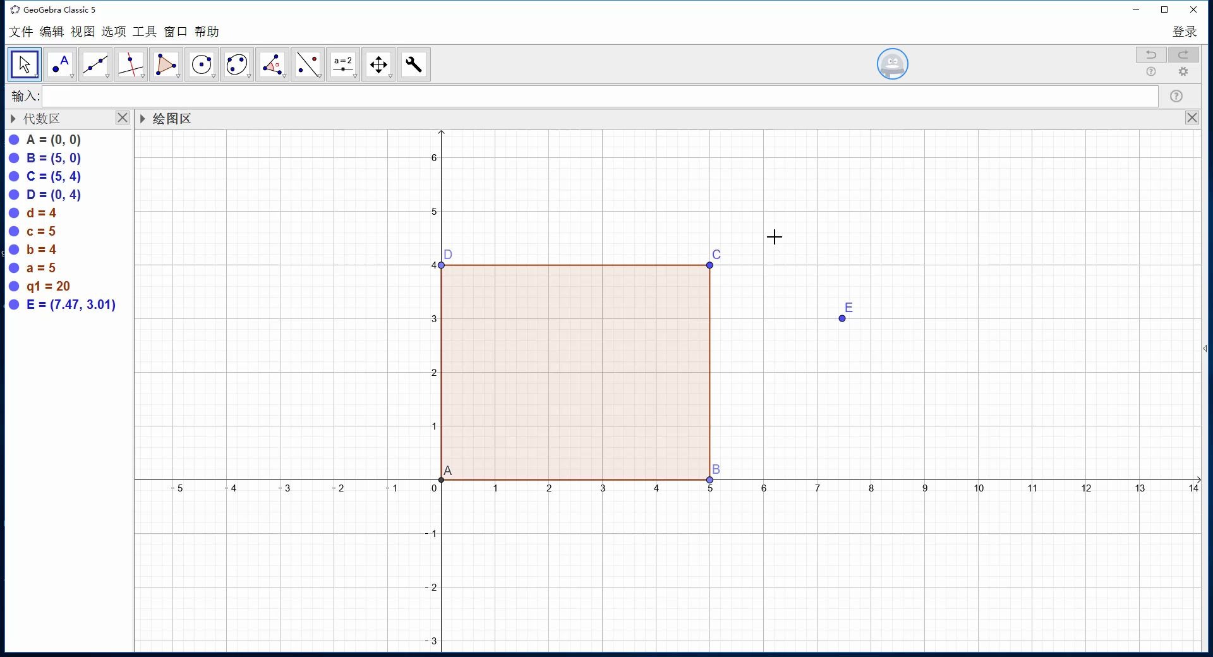Open the 选项 menu
Screen dimensions: 1213x657
pos(114,32)
